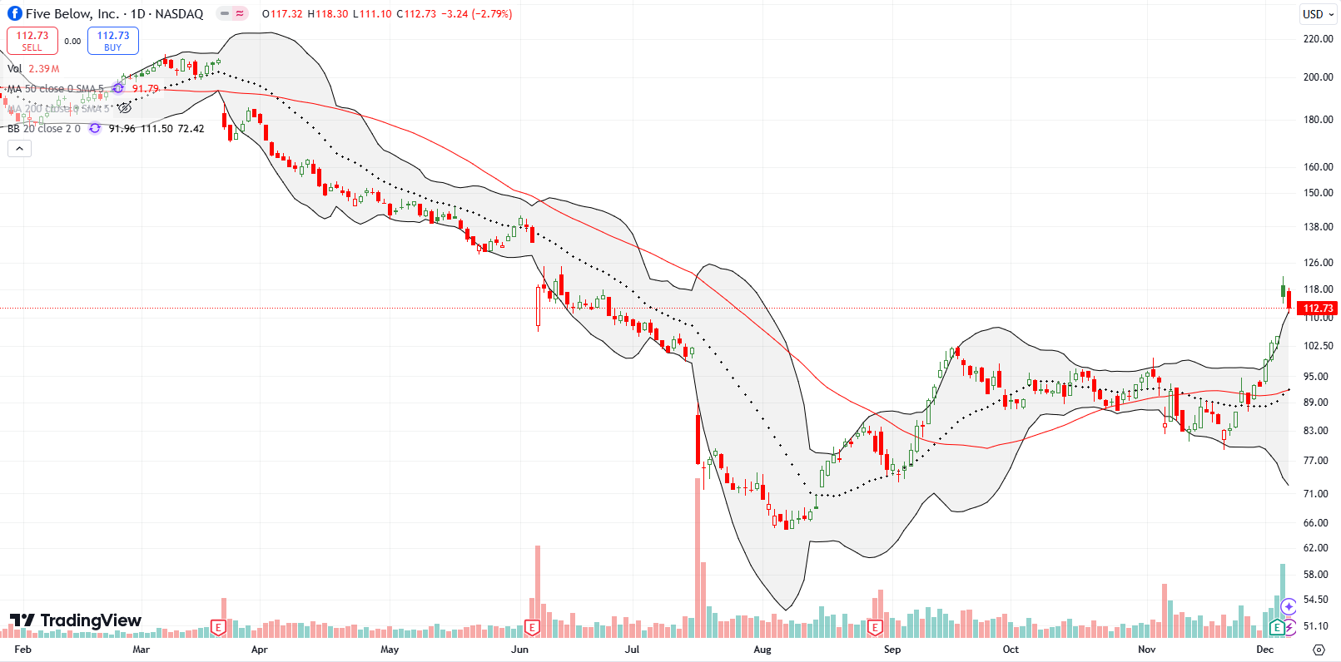
Task: Click the pink approximate-sign data icon
Action: (240, 13)
